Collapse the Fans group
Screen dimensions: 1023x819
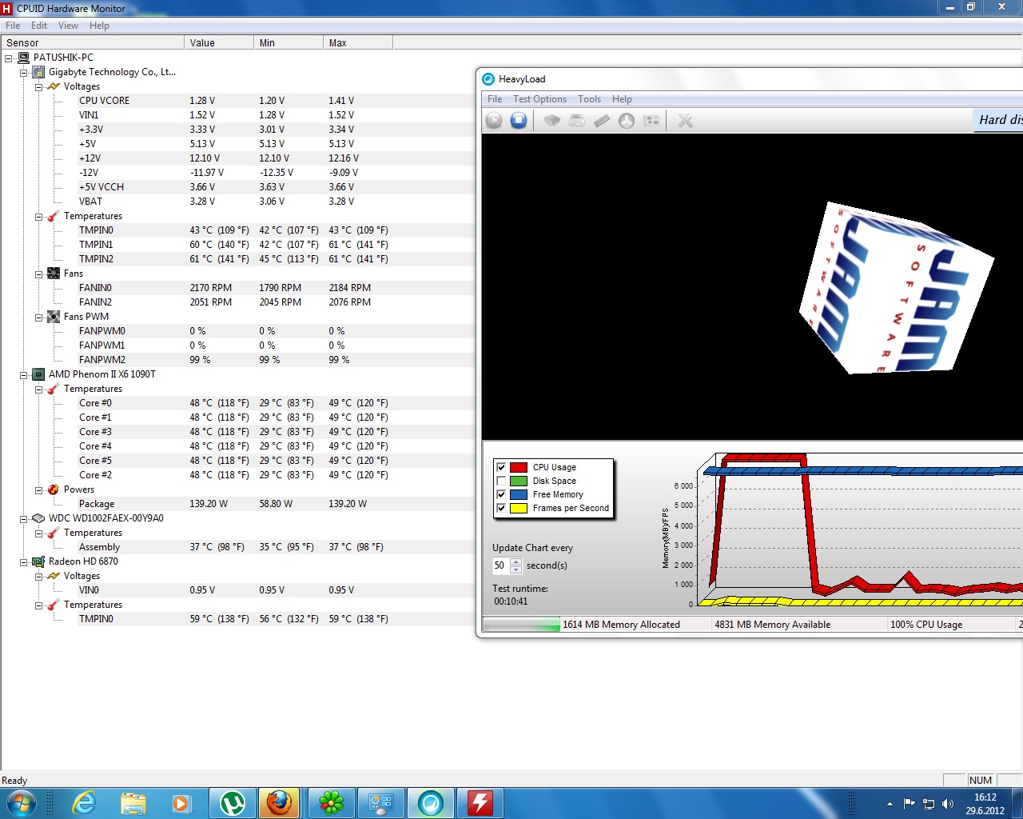coord(39,274)
